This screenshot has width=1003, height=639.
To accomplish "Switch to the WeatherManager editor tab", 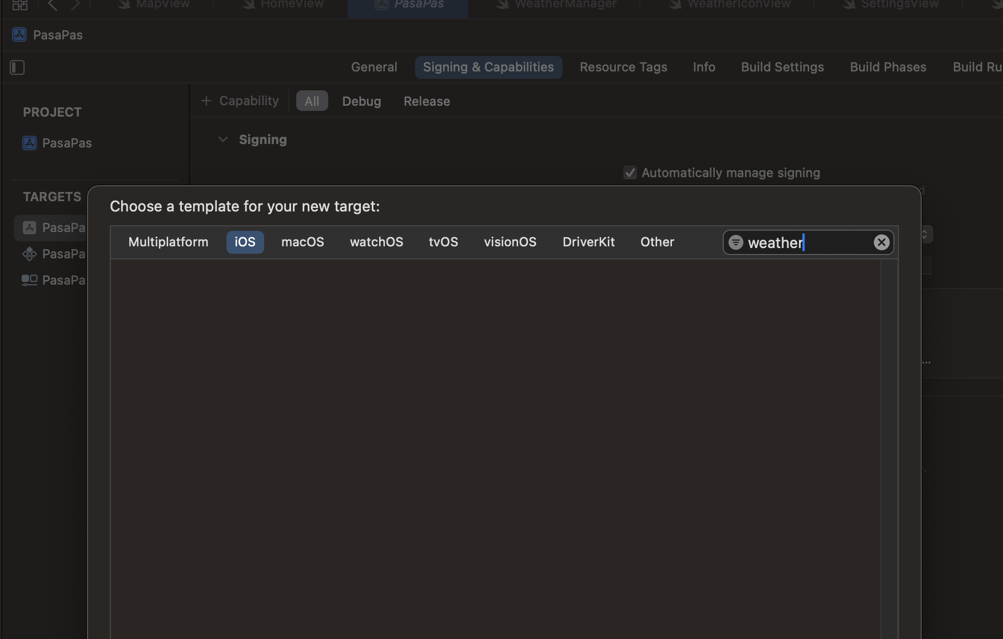I will coord(556,5).
